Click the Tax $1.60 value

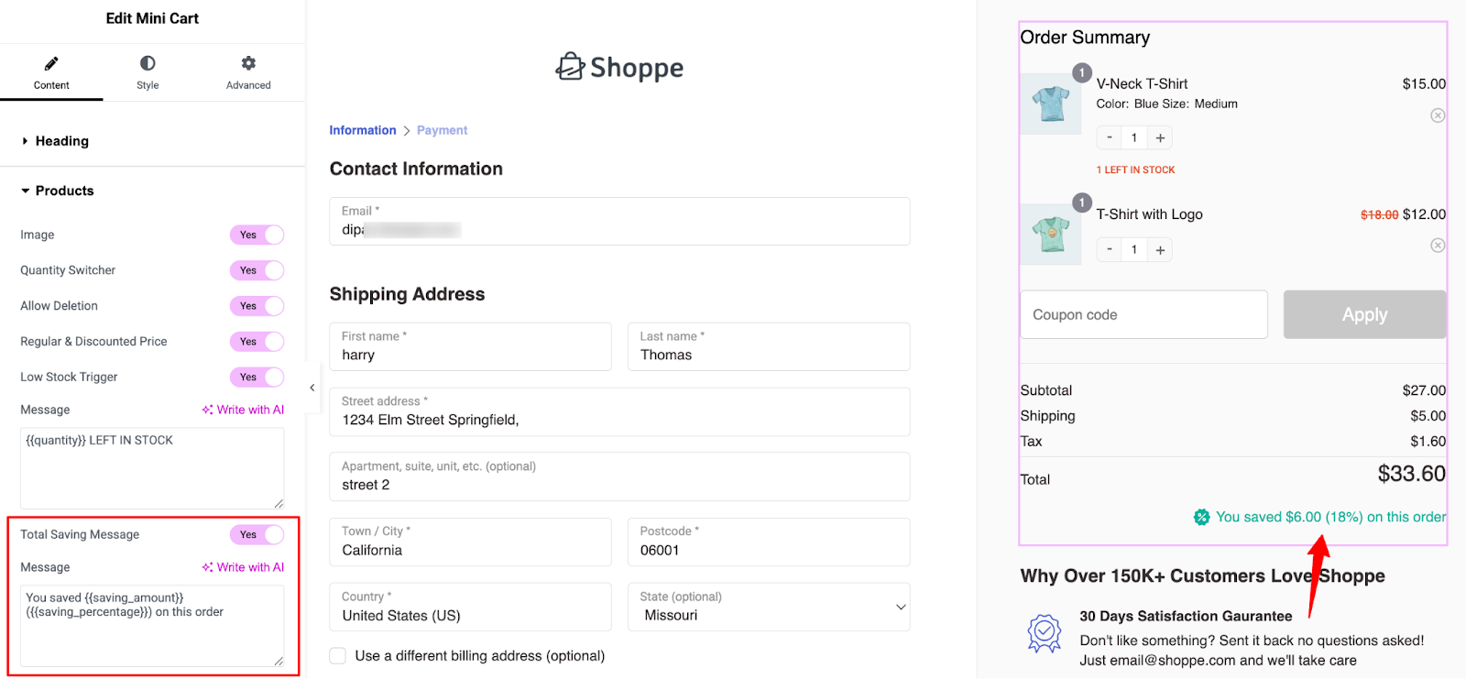pyautogui.click(x=1428, y=442)
